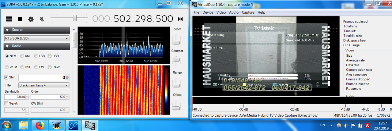Image resolution: width=392 pixels, height=131 pixels.
Task: Click the Frames dropped label
Action: (357, 79)
